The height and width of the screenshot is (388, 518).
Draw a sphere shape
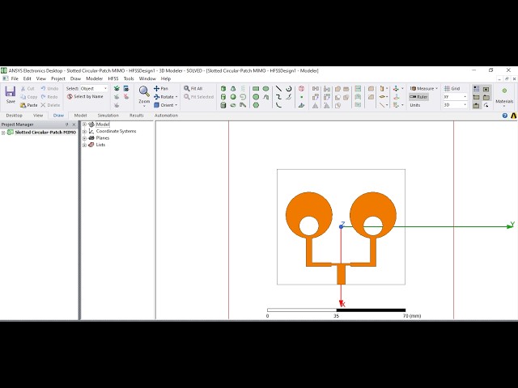233,97
